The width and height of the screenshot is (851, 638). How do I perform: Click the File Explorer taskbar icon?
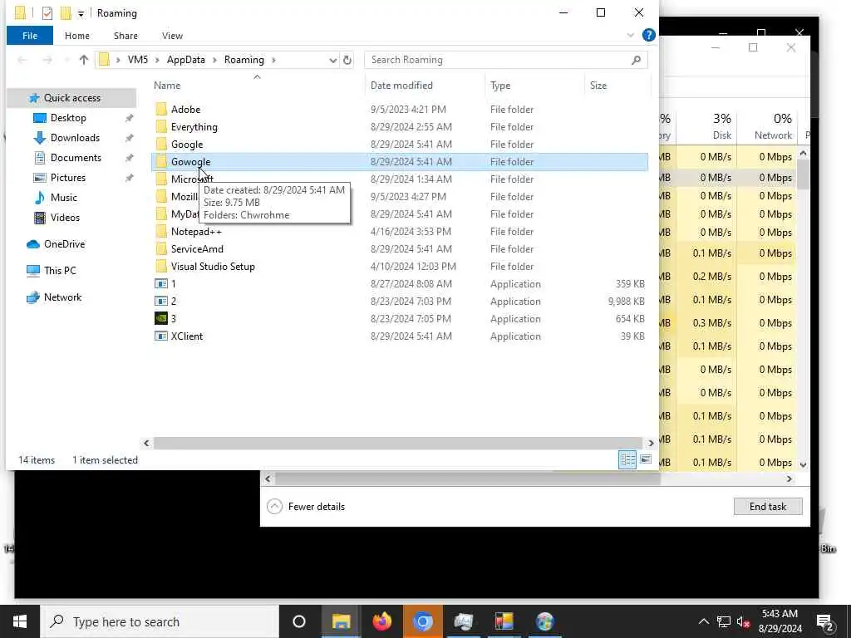[342, 621]
